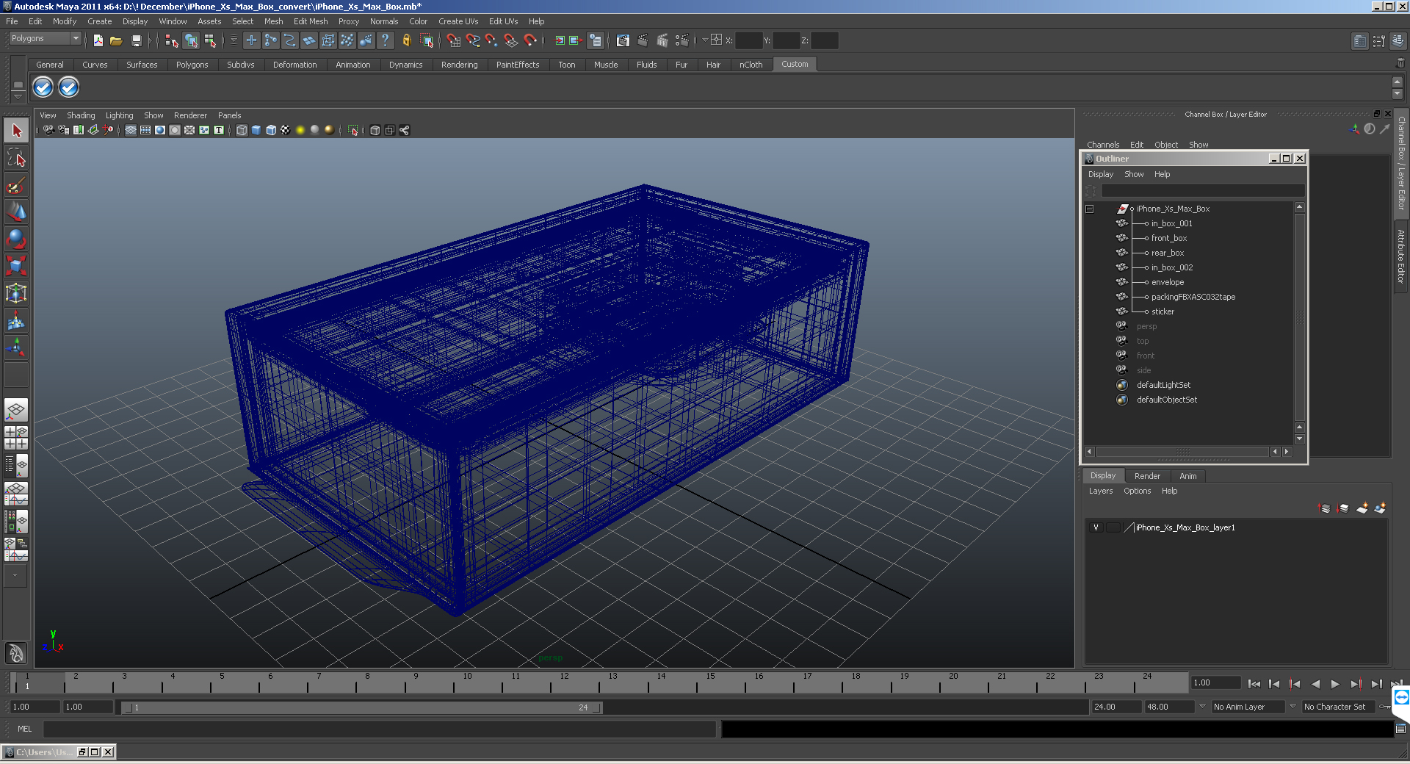1410x764 pixels.
Task: Enable Smooth shade all blue cube
Action: (x=256, y=130)
